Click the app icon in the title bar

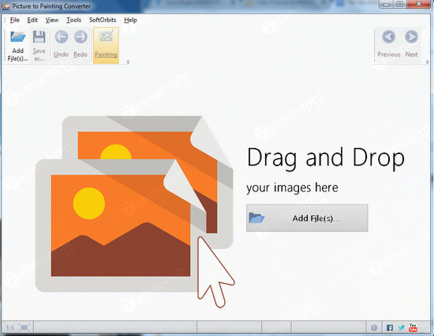tap(6, 6)
